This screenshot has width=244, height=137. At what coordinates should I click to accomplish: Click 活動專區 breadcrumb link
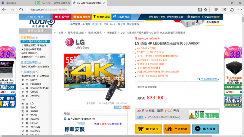(112, 33)
